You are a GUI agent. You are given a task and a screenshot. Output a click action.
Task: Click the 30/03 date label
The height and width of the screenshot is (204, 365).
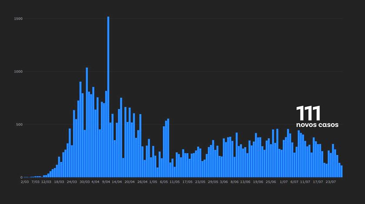tap(84, 182)
